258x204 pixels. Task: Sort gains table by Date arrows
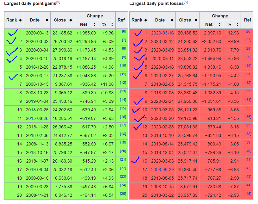coord(47,20)
